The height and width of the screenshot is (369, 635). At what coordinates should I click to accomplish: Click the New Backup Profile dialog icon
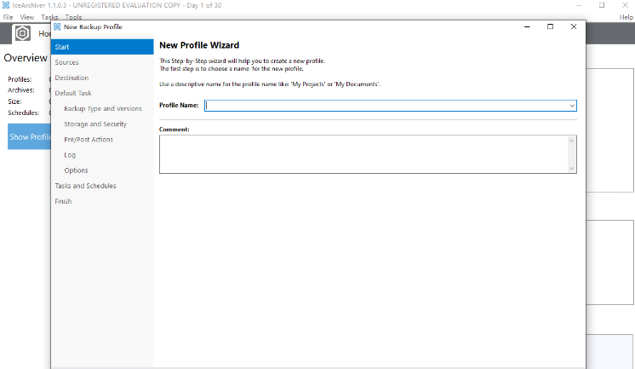(58, 26)
